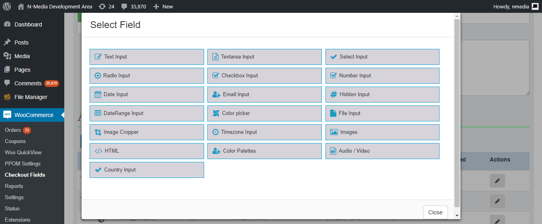
Task: Click the hash icon on Hidden Input
Action: [333, 95]
